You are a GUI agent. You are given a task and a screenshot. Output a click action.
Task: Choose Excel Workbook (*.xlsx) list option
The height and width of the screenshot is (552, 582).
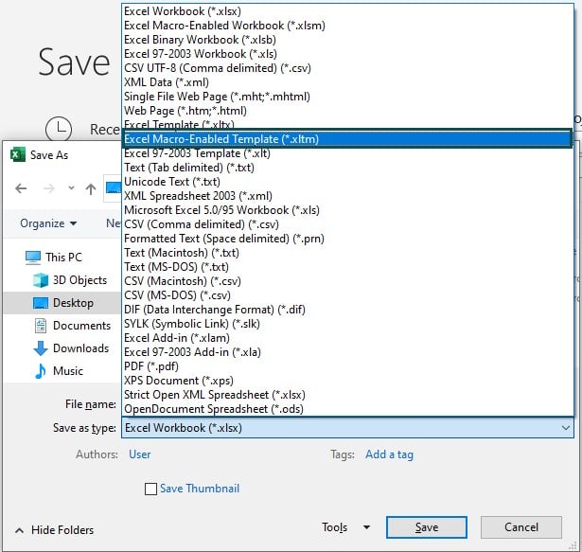click(347, 11)
